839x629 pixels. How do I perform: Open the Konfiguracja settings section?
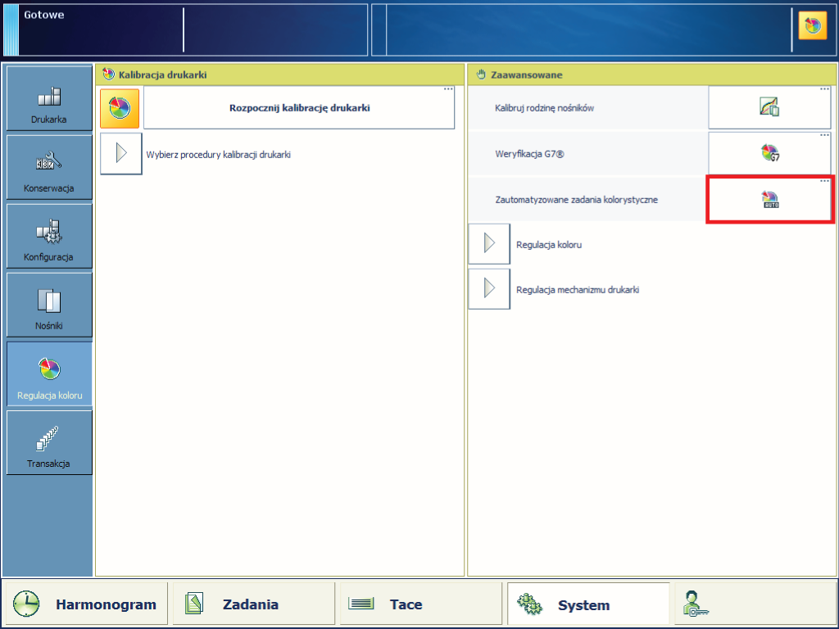point(49,237)
